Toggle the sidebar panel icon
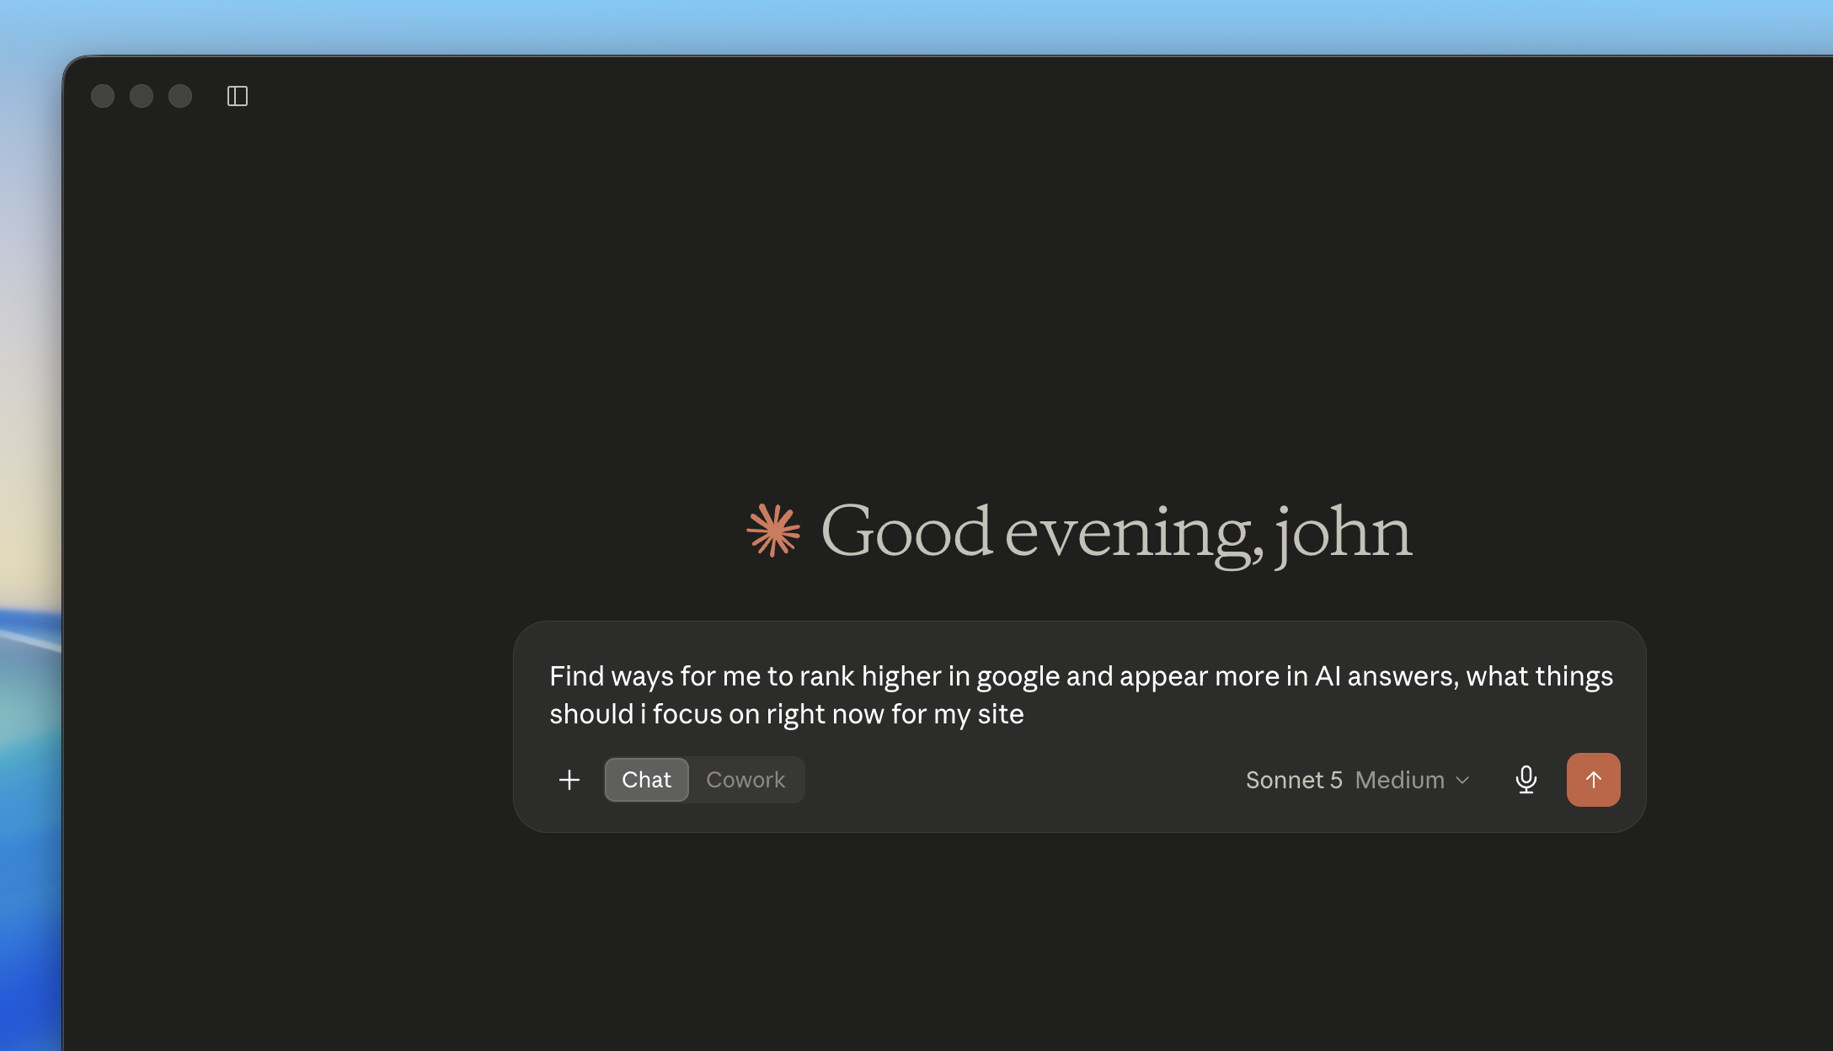The image size is (1833, 1051). tap(238, 96)
